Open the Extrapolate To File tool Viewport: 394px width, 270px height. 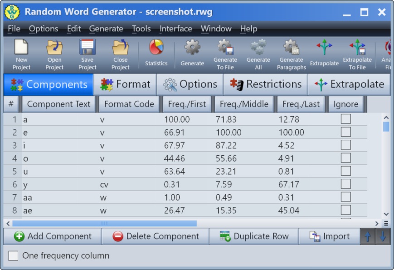pyautogui.click(x=358, y=54)
